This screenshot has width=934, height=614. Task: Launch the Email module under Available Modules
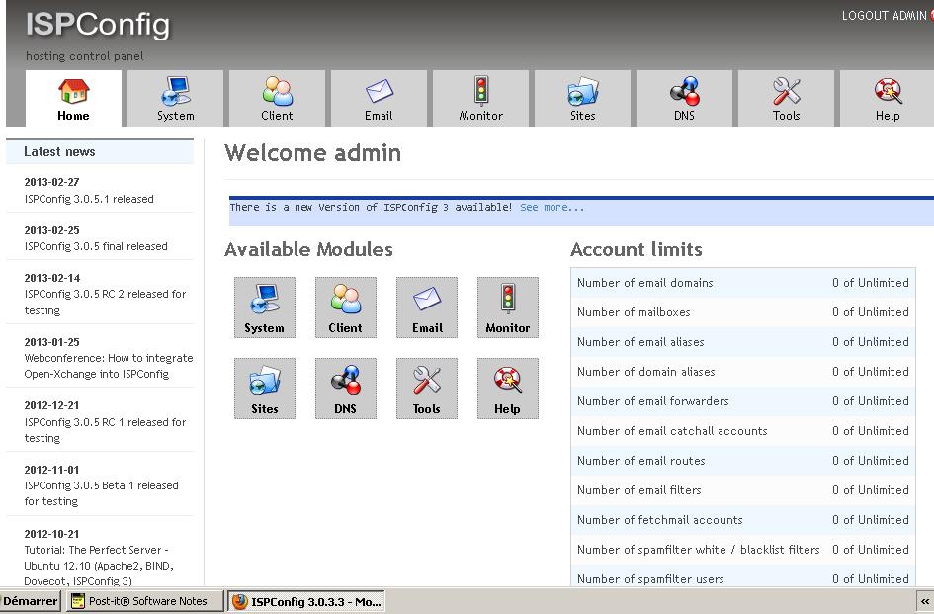(x=427, y=307)
